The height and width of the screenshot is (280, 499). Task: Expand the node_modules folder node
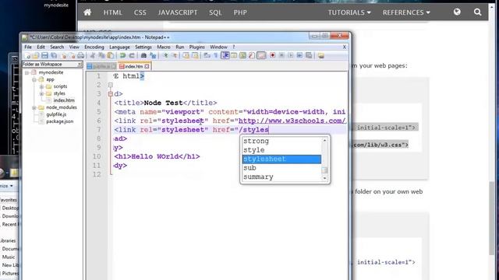click(34, 107)
